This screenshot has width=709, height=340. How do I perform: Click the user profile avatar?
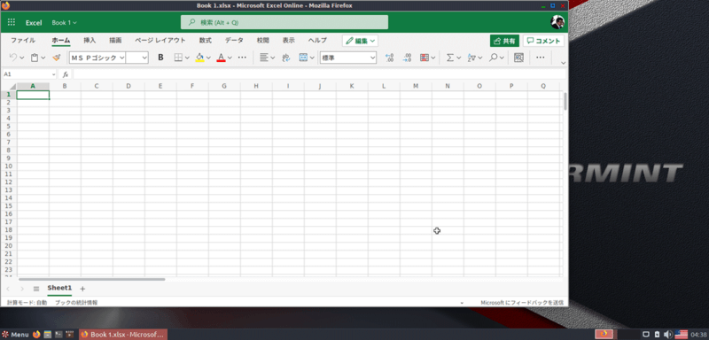pyautogui.click(x=557, y=22)
